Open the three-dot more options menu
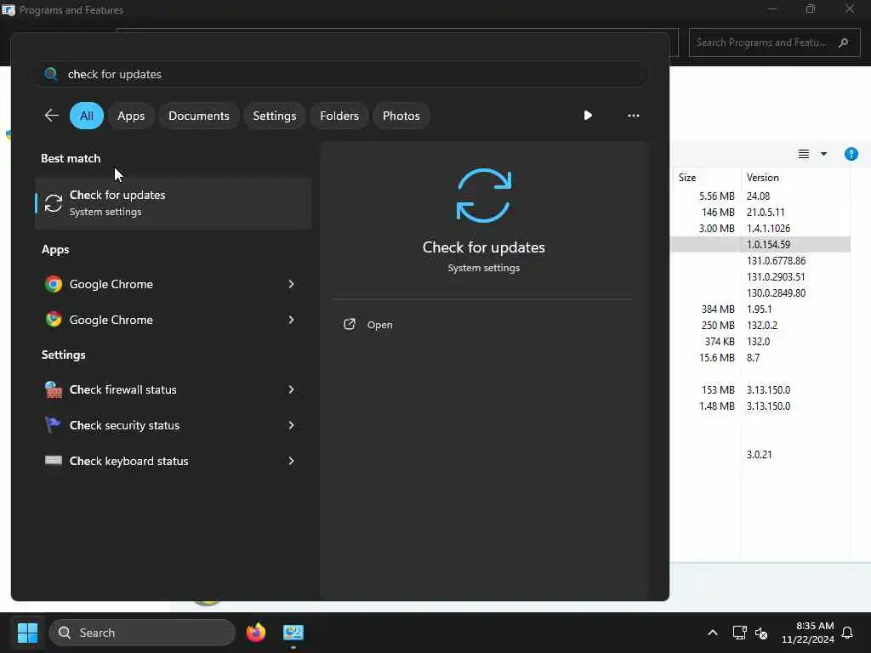Viewport: 871px width, 653px height. (633, 116)
